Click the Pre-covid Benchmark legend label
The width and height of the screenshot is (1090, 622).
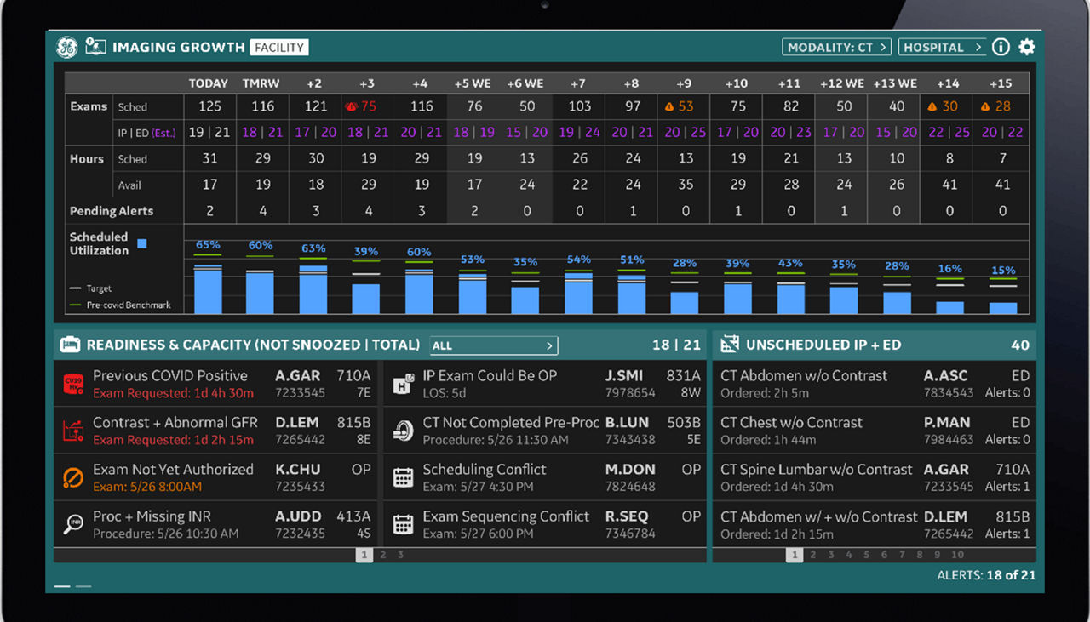click(x=129, y=305)
